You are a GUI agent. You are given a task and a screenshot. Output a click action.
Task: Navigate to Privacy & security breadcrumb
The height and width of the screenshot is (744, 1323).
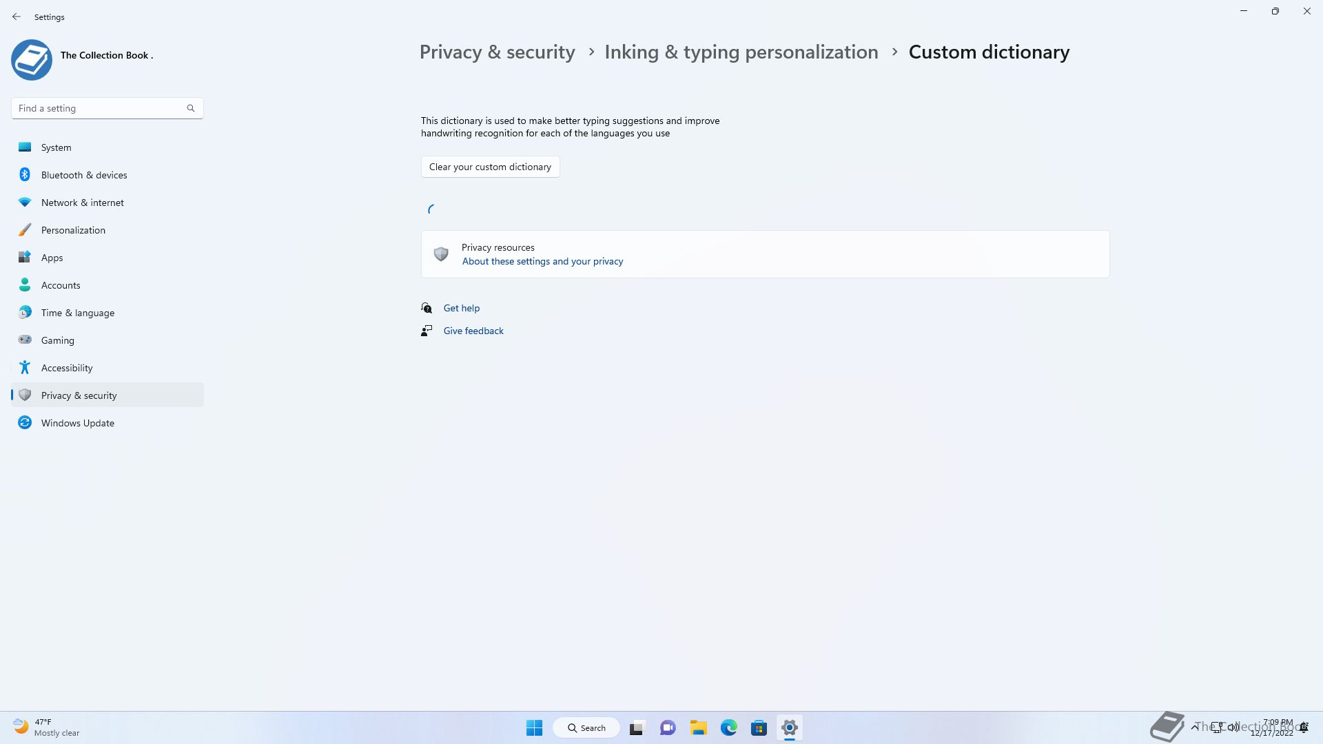pyautogui.click(x=497, y=52)
